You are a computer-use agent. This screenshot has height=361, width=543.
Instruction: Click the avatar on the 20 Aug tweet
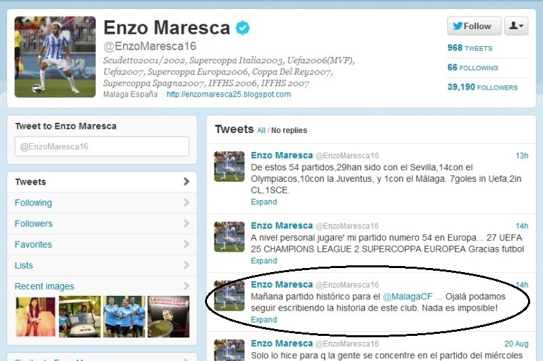(x=229, y=350)
